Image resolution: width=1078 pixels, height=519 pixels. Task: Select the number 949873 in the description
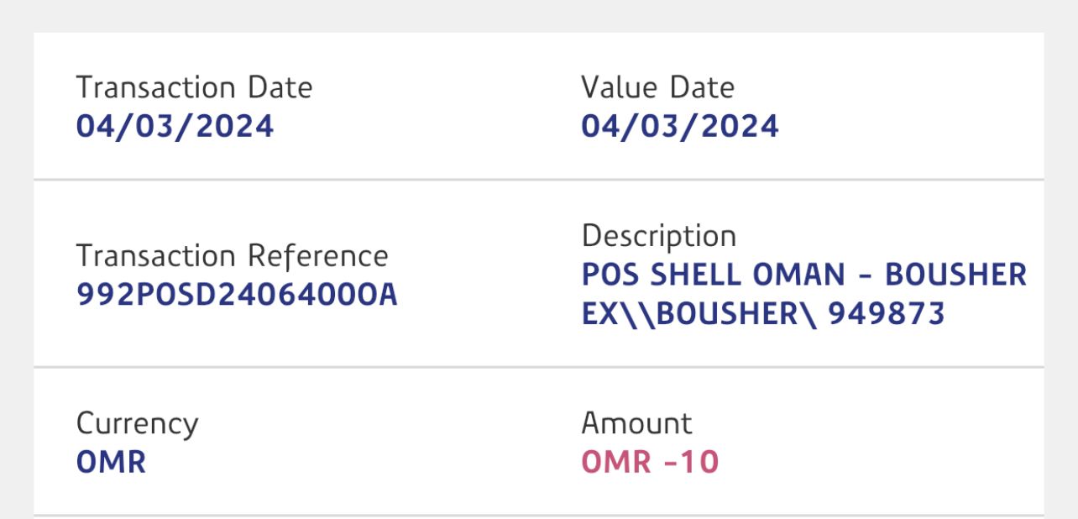point(887,313)
